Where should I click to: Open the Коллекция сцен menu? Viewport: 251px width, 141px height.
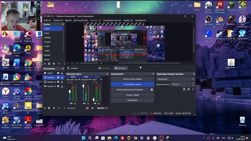click(112, 20)
